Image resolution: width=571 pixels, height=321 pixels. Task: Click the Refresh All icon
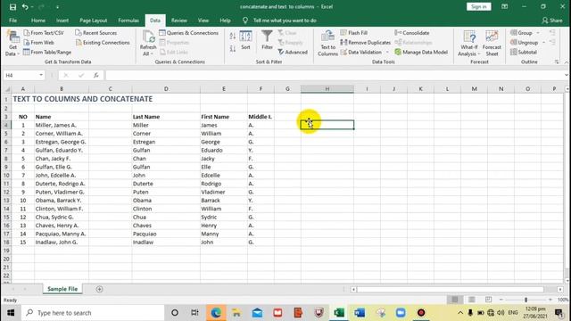pos(148,44)
